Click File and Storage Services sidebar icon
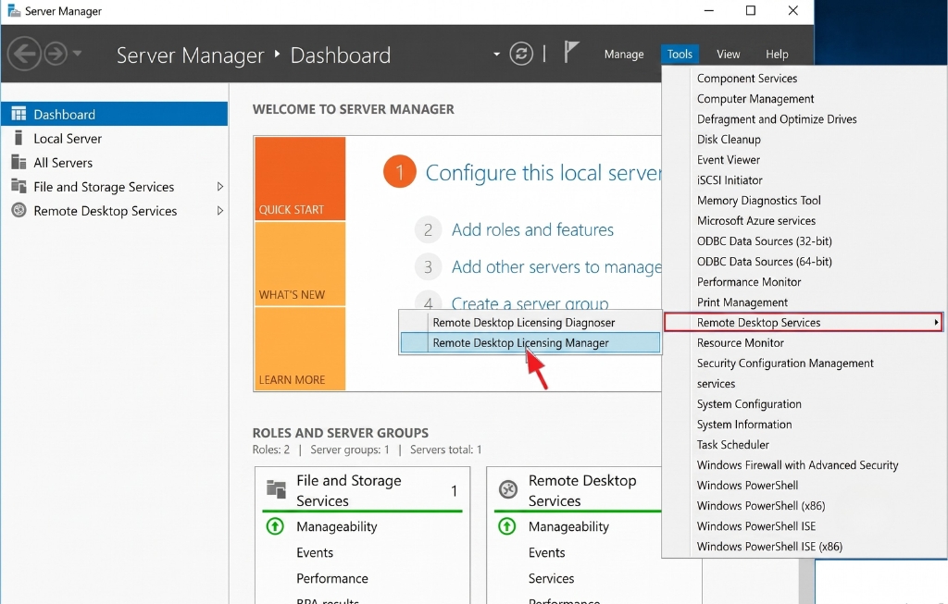This screenshot has width=948, height=604. point(19,186)
